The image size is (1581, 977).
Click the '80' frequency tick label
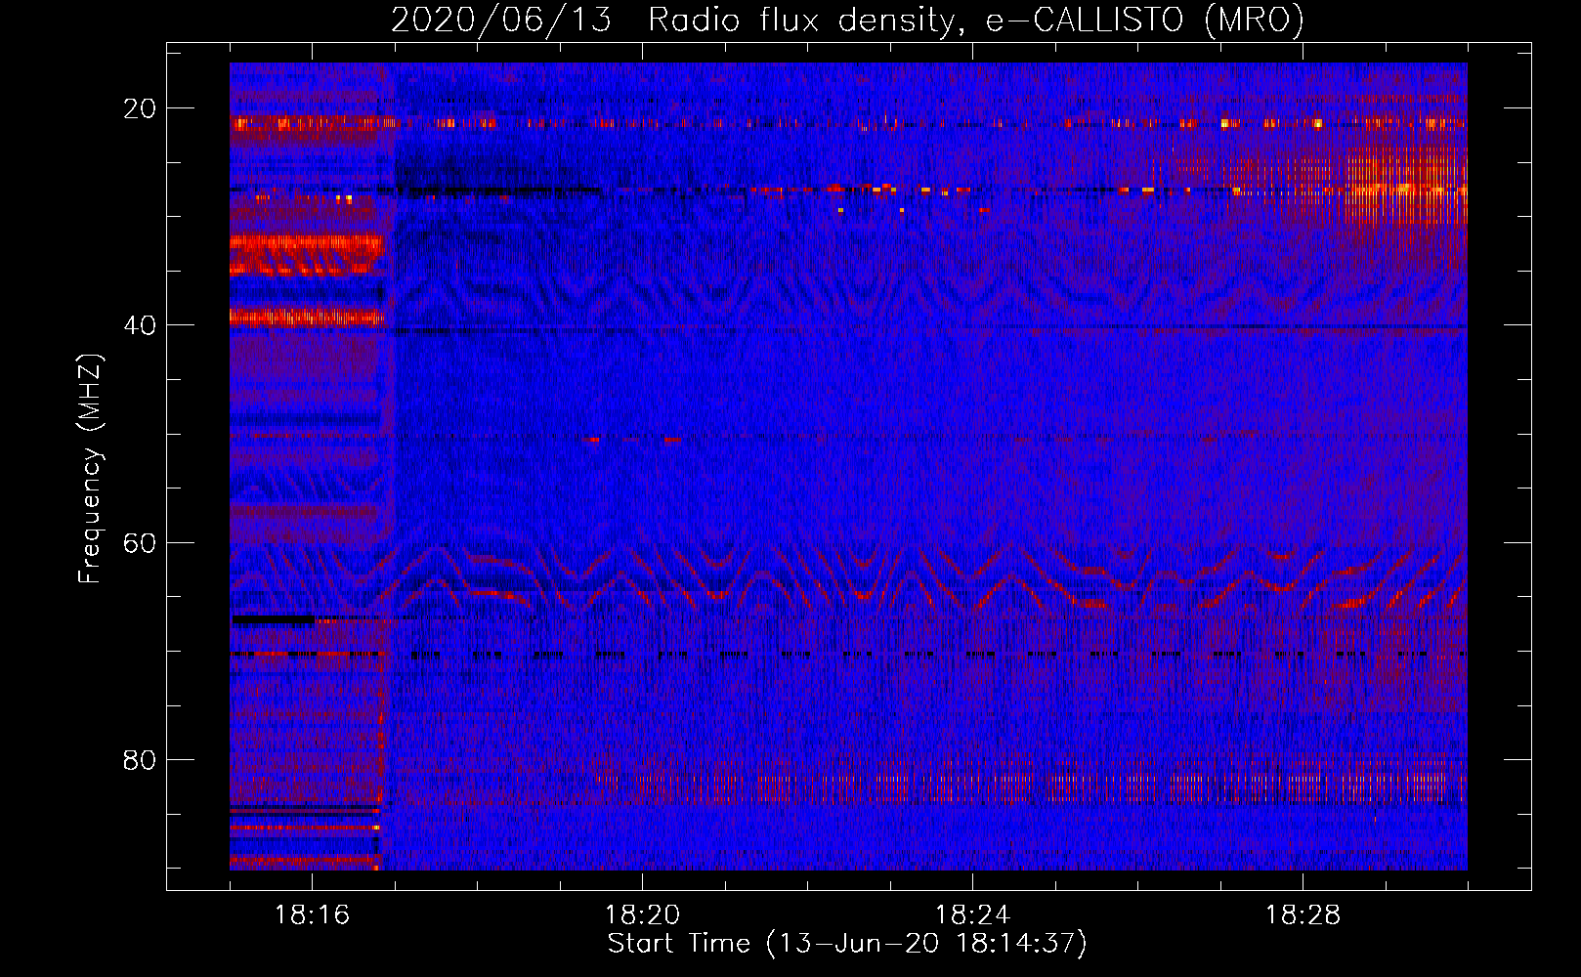point(140,759)
